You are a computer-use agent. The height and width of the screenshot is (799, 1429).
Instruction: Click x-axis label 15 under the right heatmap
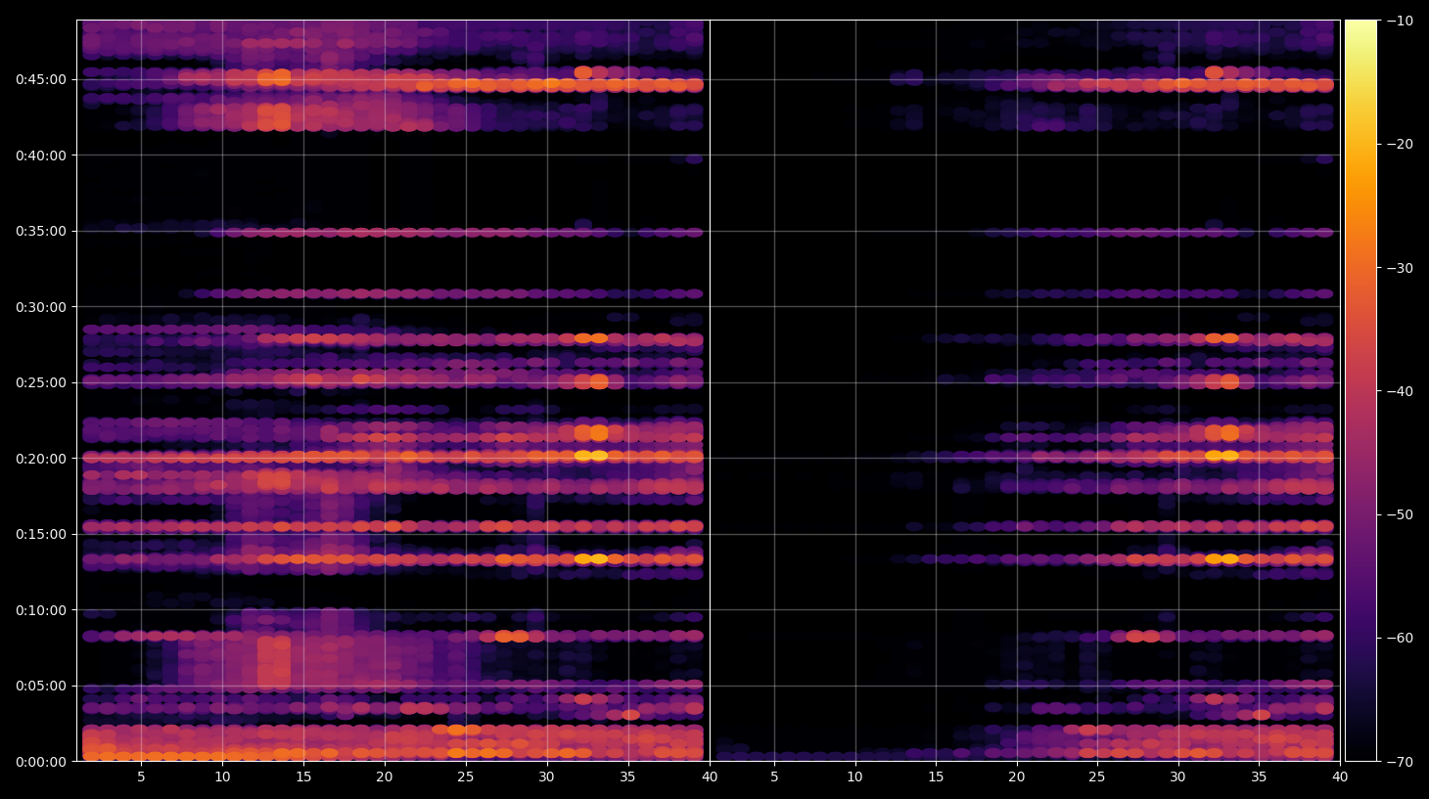(936, 777)
